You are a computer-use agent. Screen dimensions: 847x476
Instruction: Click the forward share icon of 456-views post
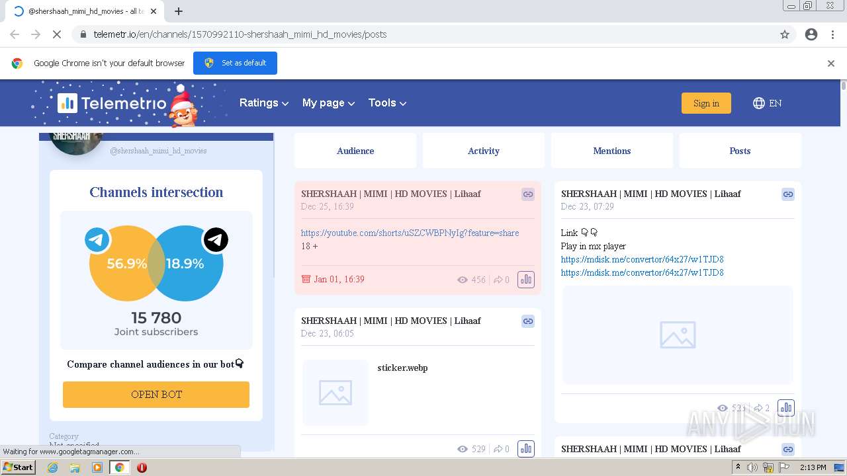(x=498, y=280)
